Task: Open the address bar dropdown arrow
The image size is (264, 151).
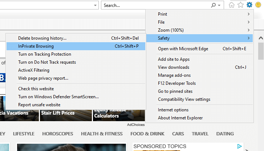Action: click(95, 5)
